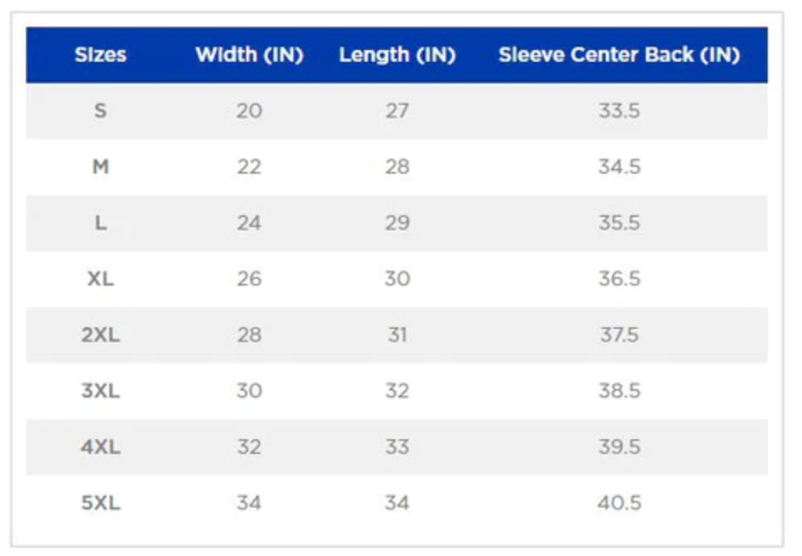Select the XL size row label
This screenshot has width=802, height=556.
pos(100,279)
